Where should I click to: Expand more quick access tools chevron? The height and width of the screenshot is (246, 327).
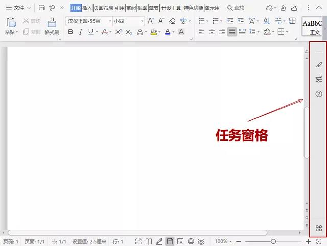(62, 8)
